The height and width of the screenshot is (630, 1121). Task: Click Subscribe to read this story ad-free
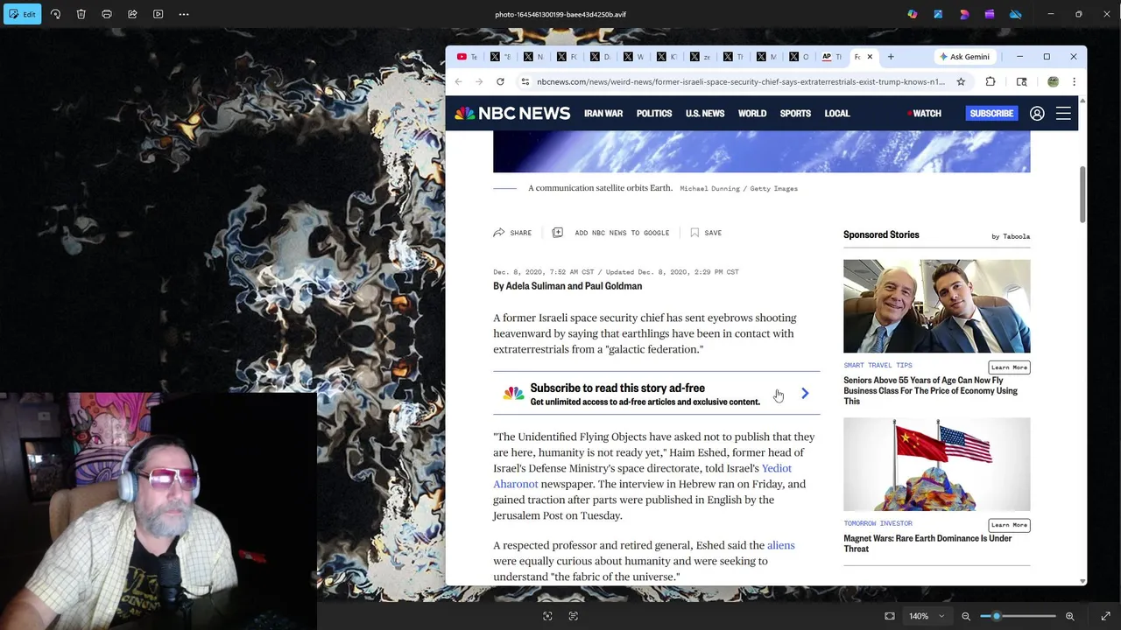point(617,388)
